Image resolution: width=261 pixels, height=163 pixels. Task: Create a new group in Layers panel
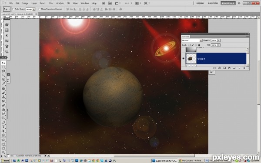234,68
